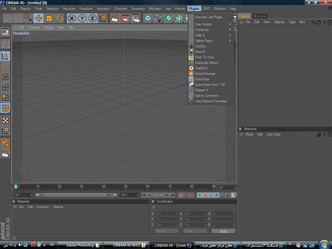
Task: Toggle automatic keyframing red button
Action: (186, 195)
